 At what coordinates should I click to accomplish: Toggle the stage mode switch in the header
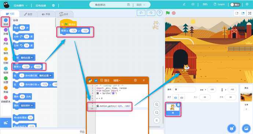click(235, 5)
